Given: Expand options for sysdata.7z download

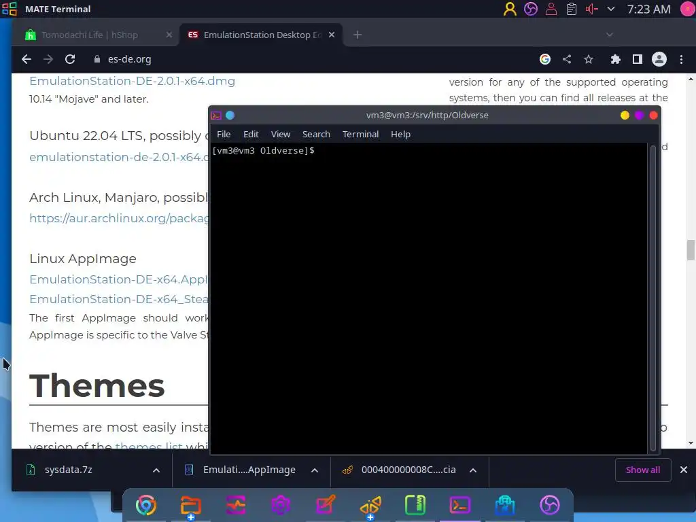Looking at the screenshot, I should click(x=156, y=470).
